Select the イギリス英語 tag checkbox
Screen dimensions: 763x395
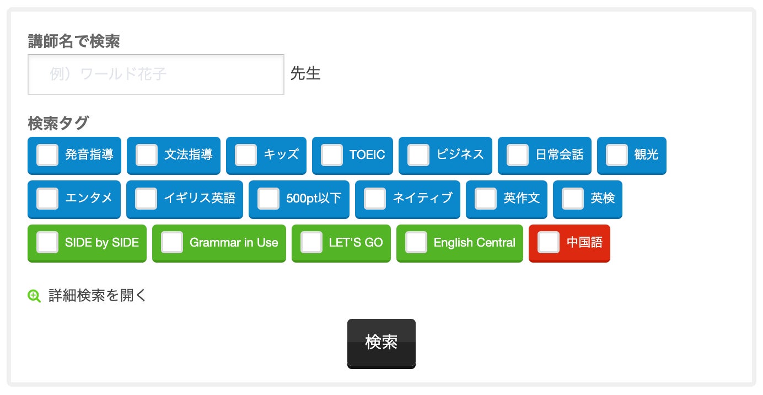point(146,199)
